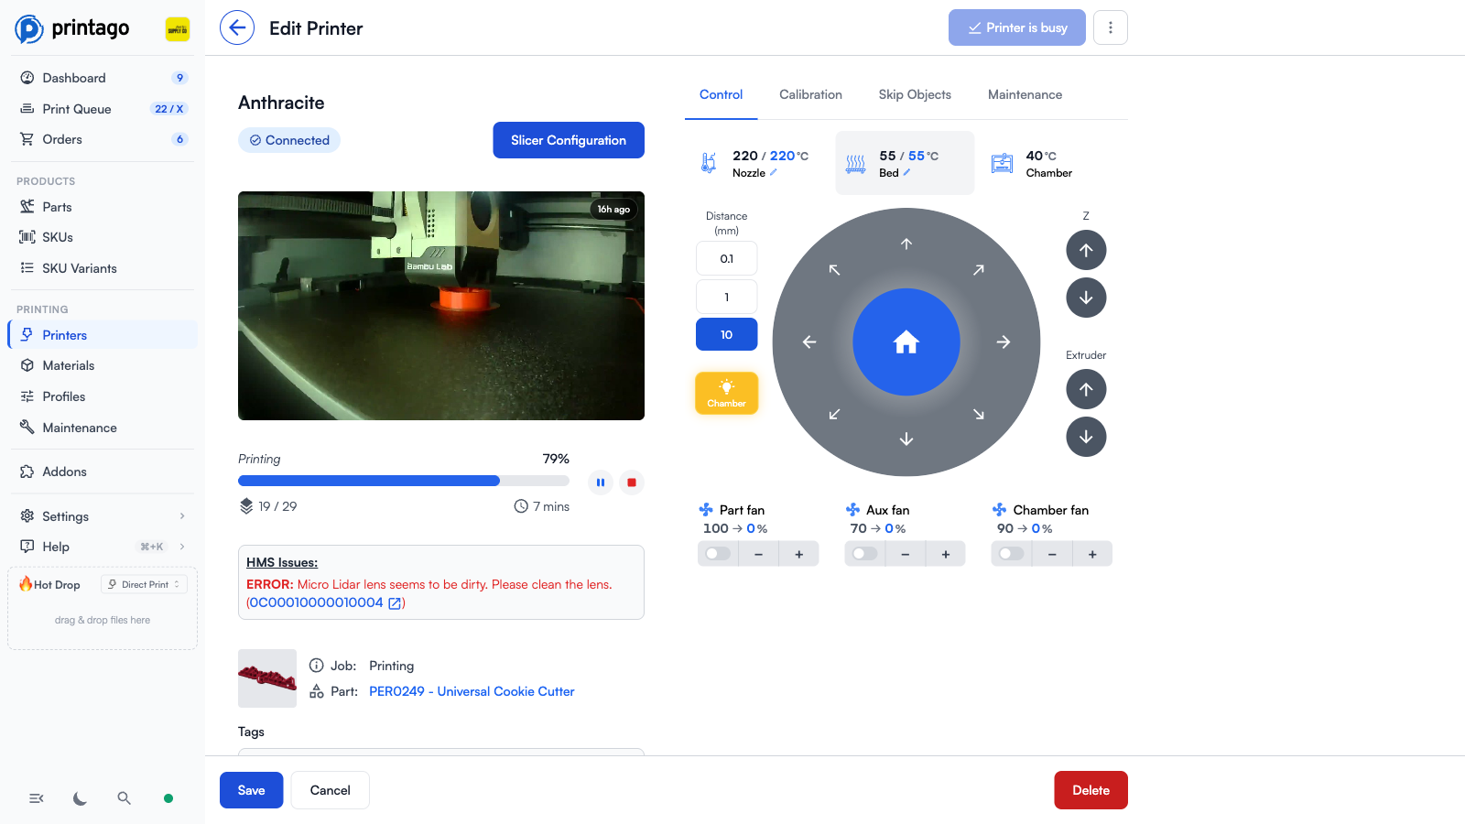Jog print head right with the right arrow

pyautogui.click(x=1004, y=342)
